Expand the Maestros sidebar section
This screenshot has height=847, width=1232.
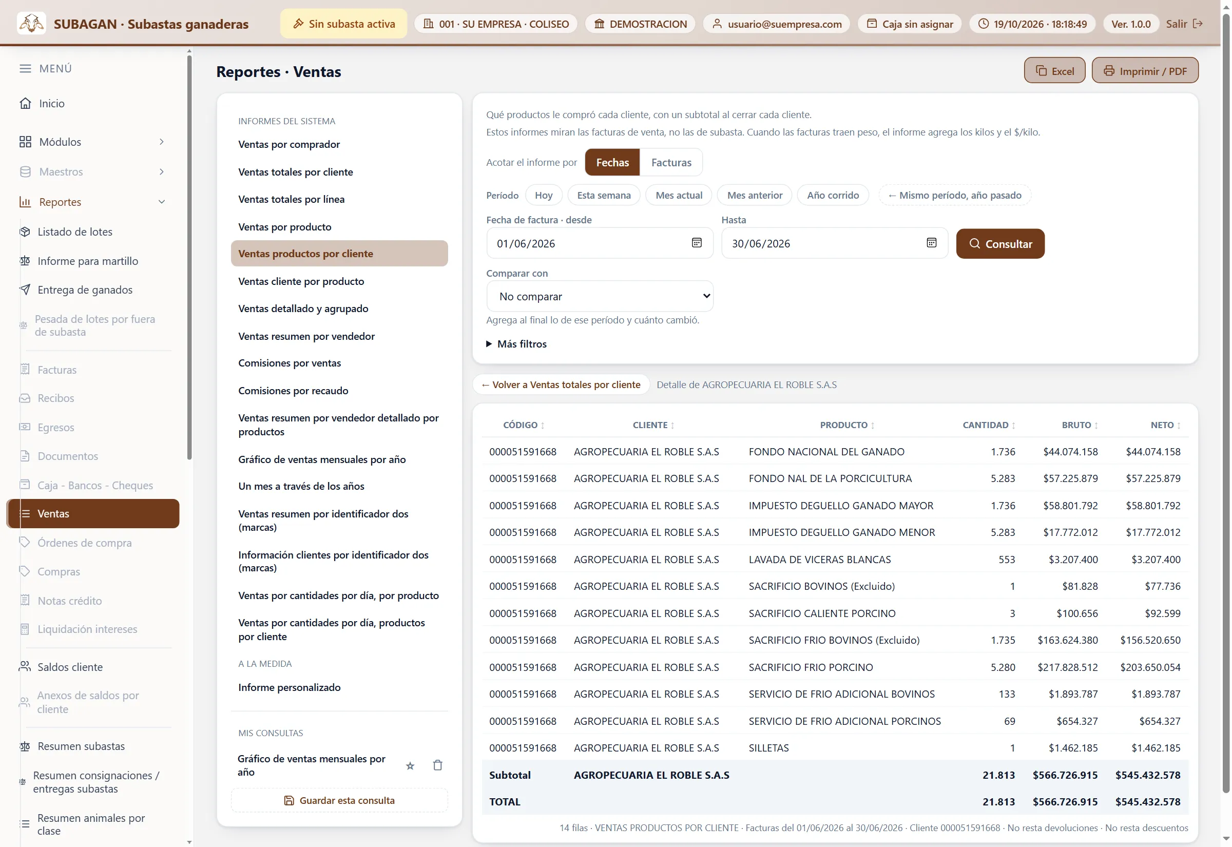93,171
